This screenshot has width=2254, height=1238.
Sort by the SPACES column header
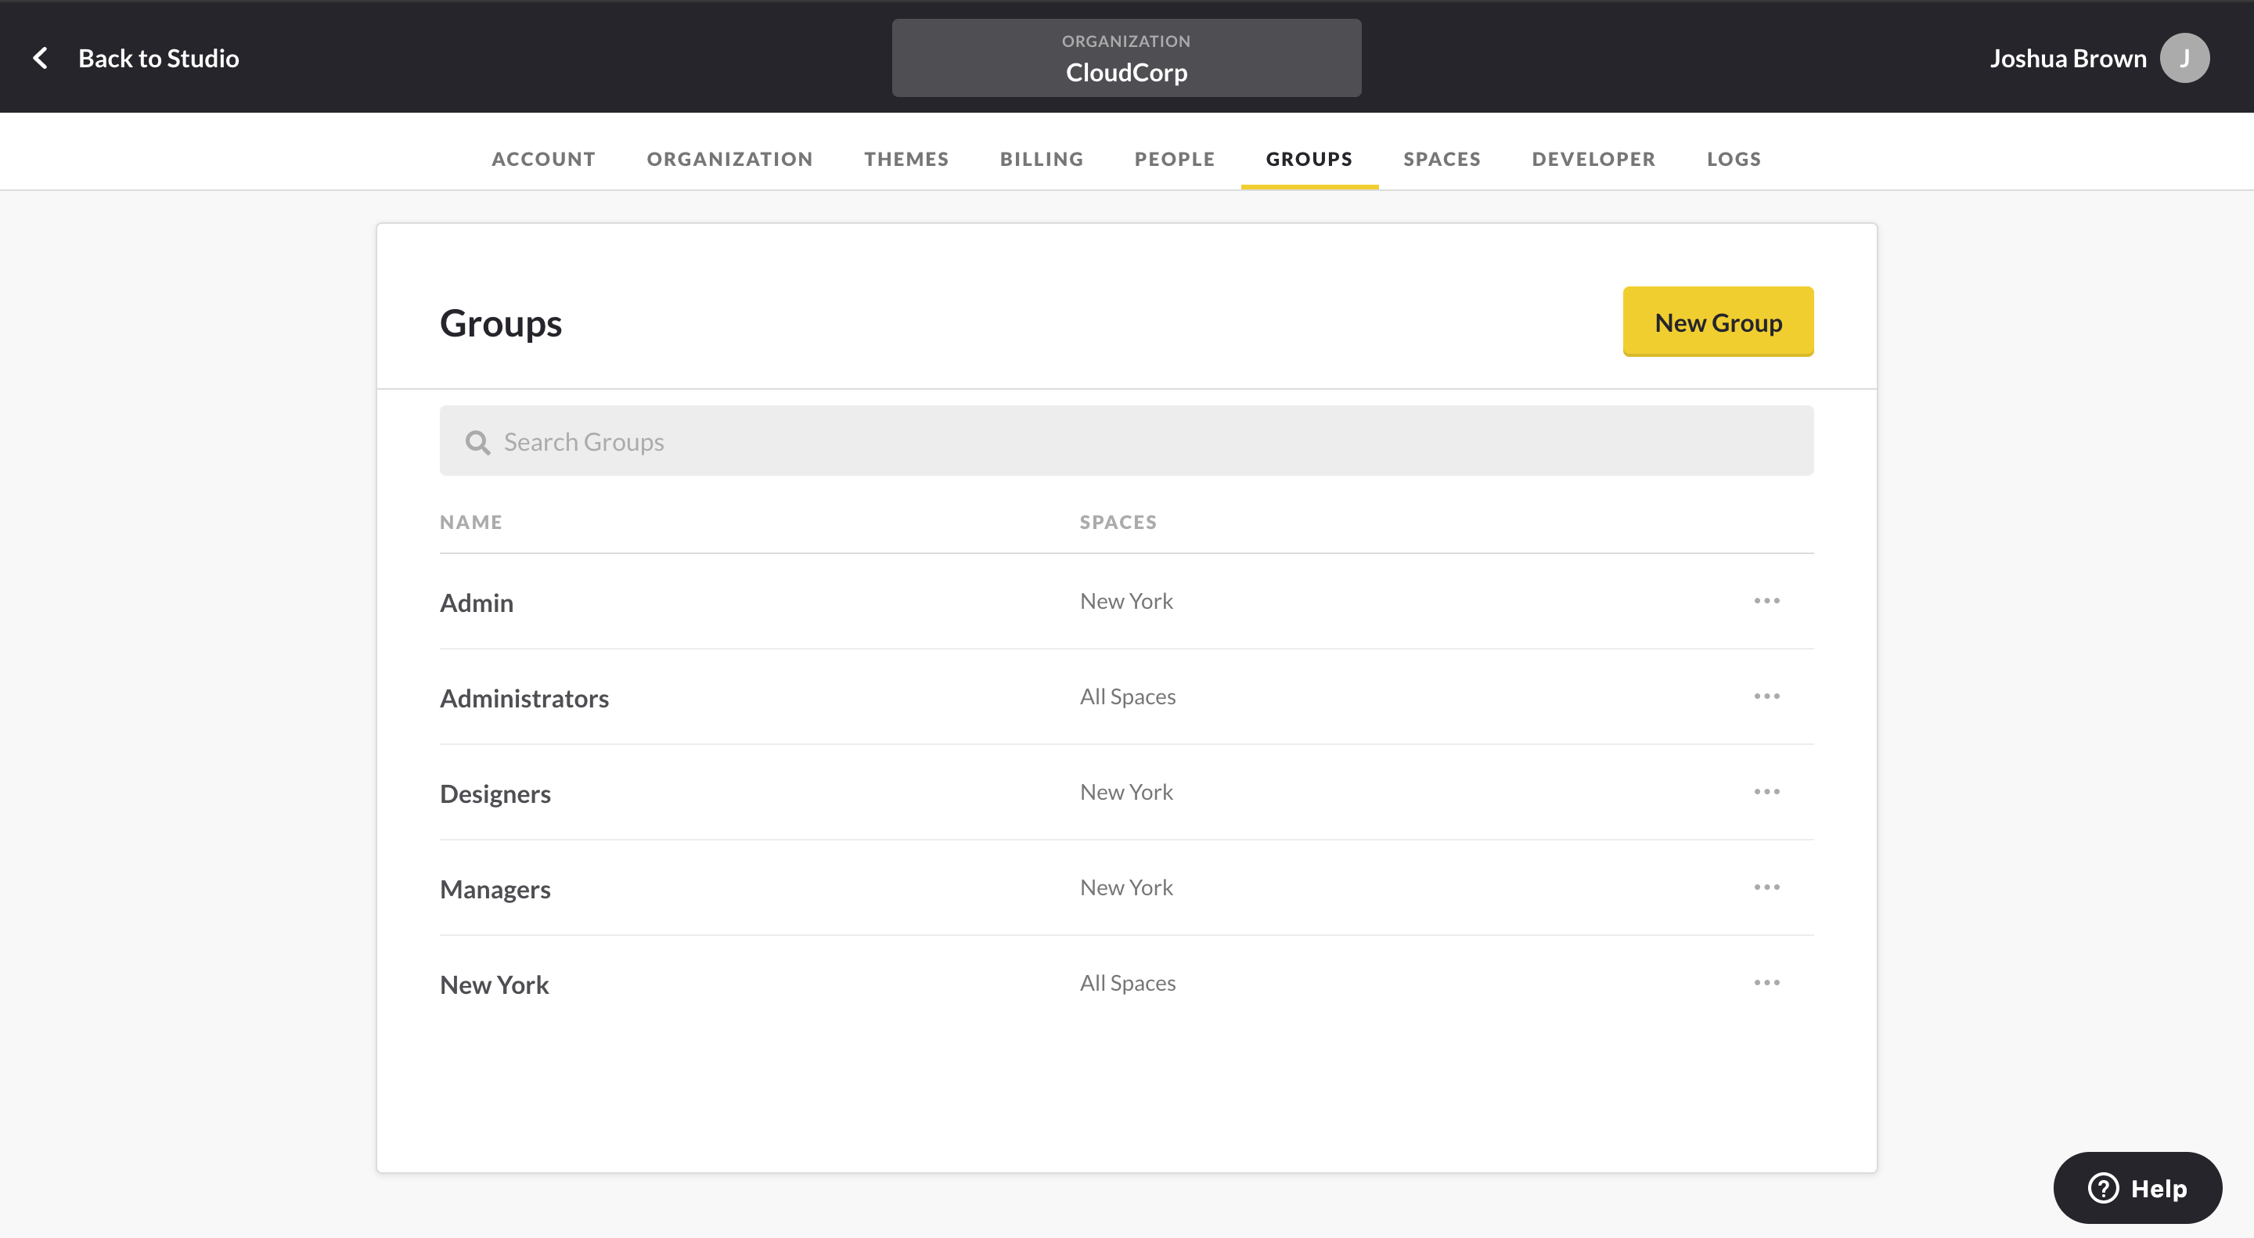pyautogui.click(x=1118, y=521)
